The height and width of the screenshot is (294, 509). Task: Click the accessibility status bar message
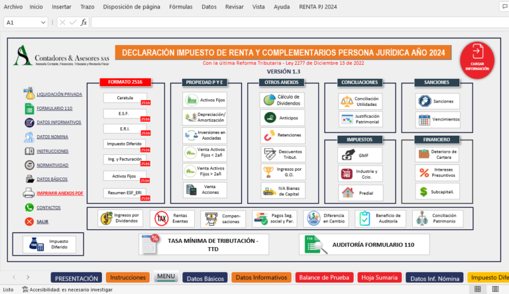point(67,289)
